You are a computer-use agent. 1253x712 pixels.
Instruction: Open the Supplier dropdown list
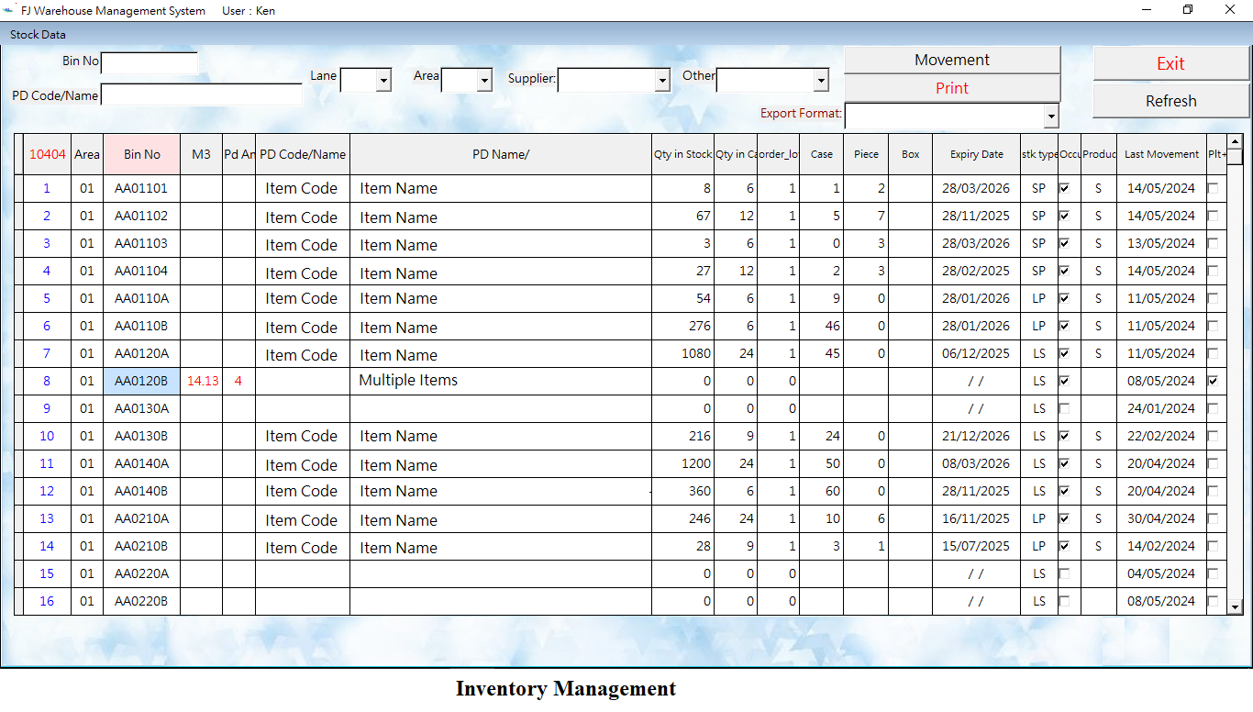(662, 81)
